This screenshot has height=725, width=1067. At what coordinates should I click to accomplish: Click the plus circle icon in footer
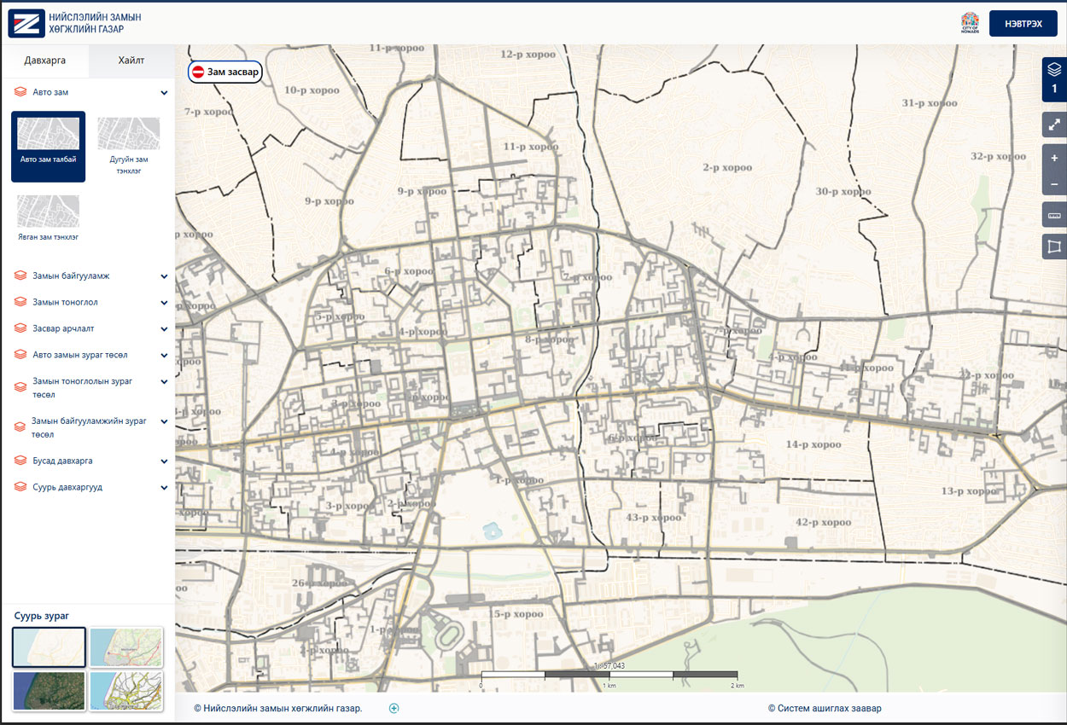point(394,708)
